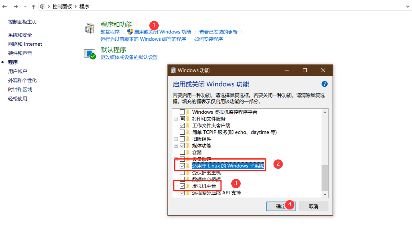Click the features list scrollbar thumb
The width and height of the screenshot is (412, 239).
coord(325,178)
